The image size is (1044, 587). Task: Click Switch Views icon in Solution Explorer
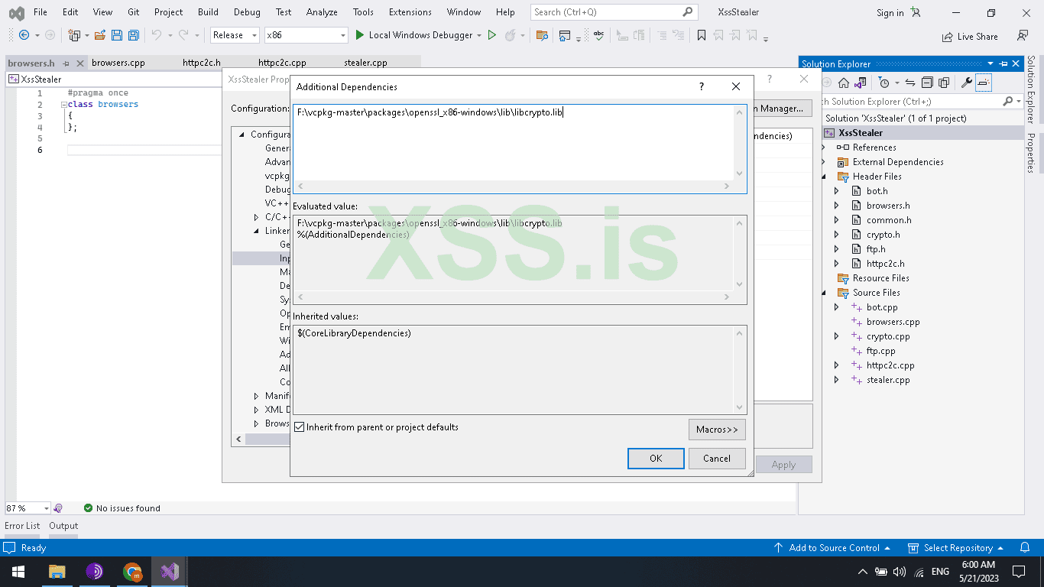coord(861,83)
